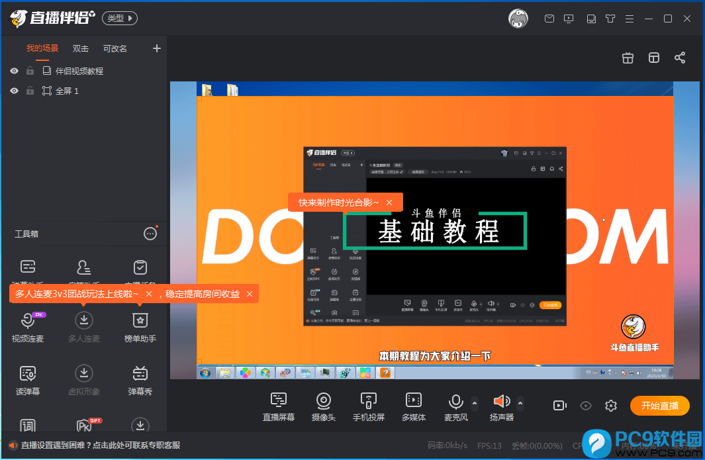Open the gift box icon above preview

pos(628,58)
